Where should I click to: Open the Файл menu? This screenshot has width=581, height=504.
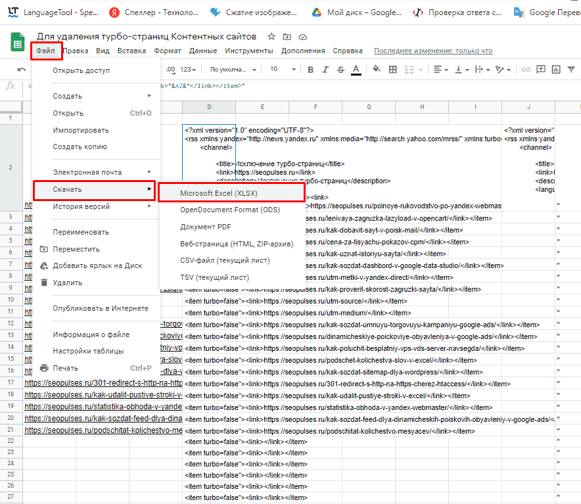(x=45, y=51)
